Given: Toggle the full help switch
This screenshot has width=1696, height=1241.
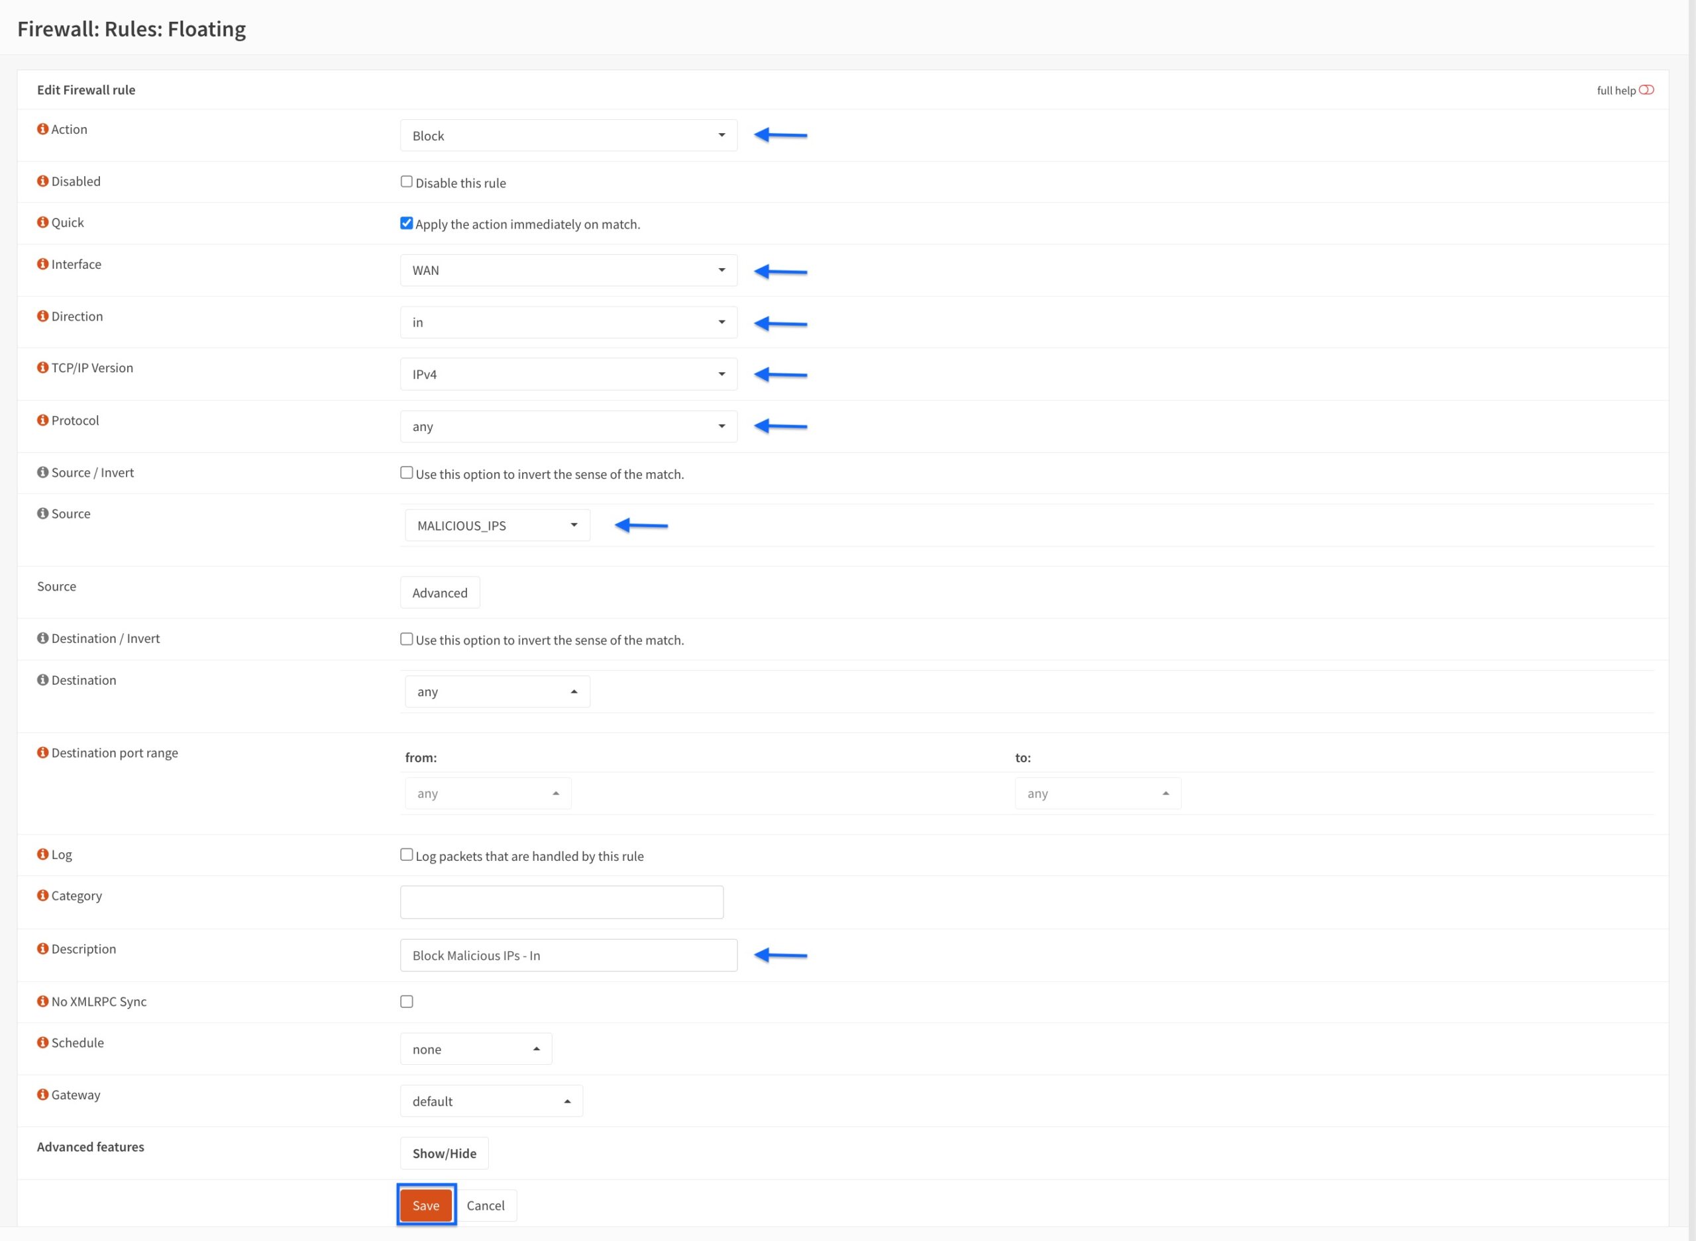Looking at the screenshot, I should tap(1646, 90).
